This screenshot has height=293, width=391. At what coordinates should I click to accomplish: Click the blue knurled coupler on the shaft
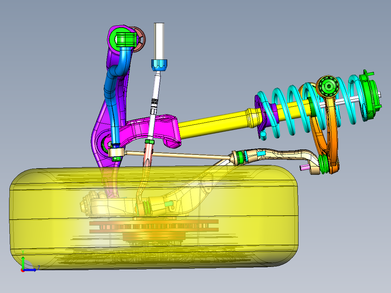point(159,65)
